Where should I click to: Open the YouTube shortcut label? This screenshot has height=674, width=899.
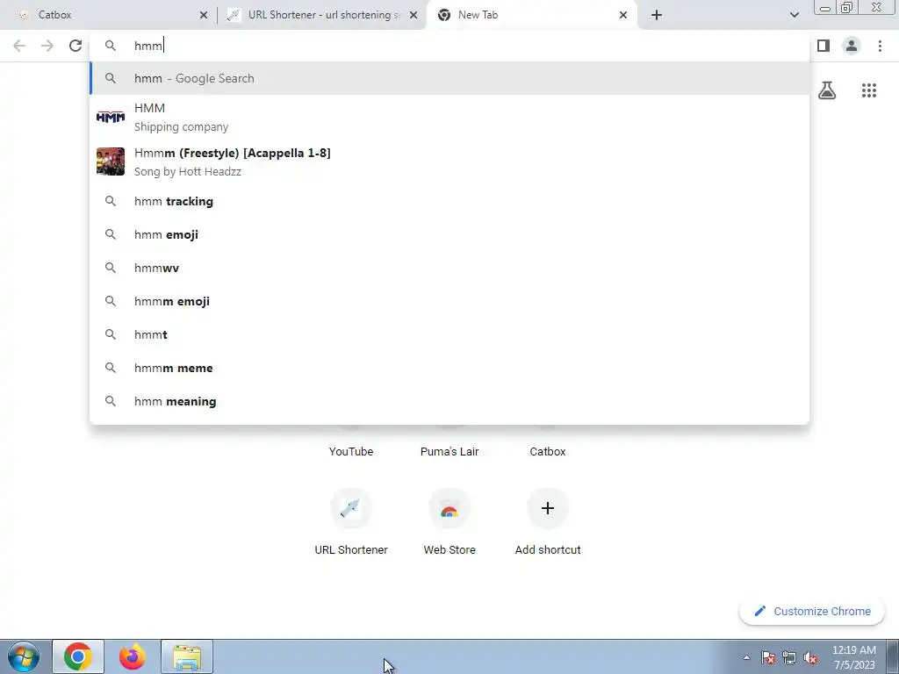[x=351, y=452]
